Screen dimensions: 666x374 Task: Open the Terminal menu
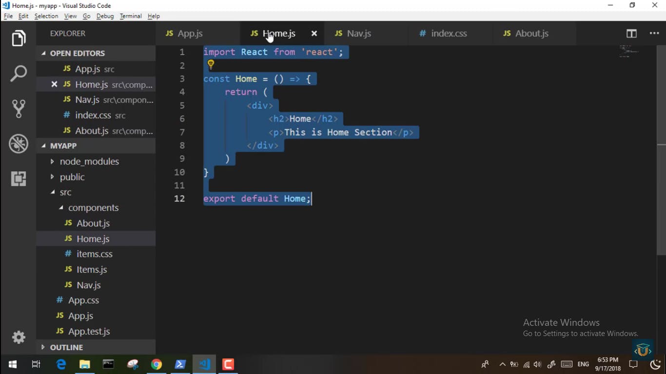131,16
